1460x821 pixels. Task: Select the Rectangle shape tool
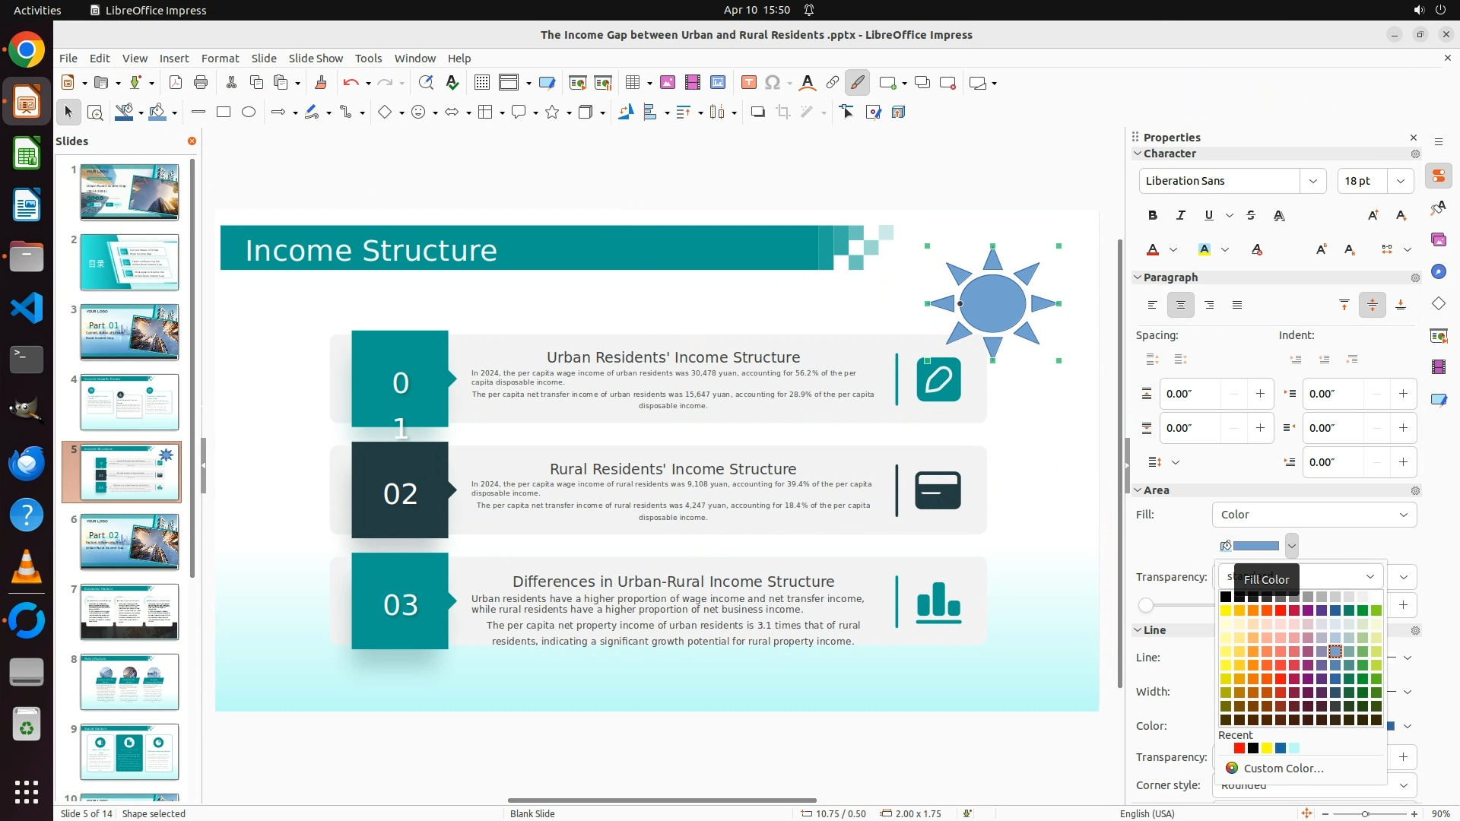point(224,113)
